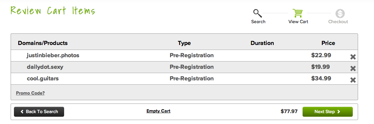Screen dimensions: 374x124
Task: Select the Search step label
Action: [x=258, y=21]
